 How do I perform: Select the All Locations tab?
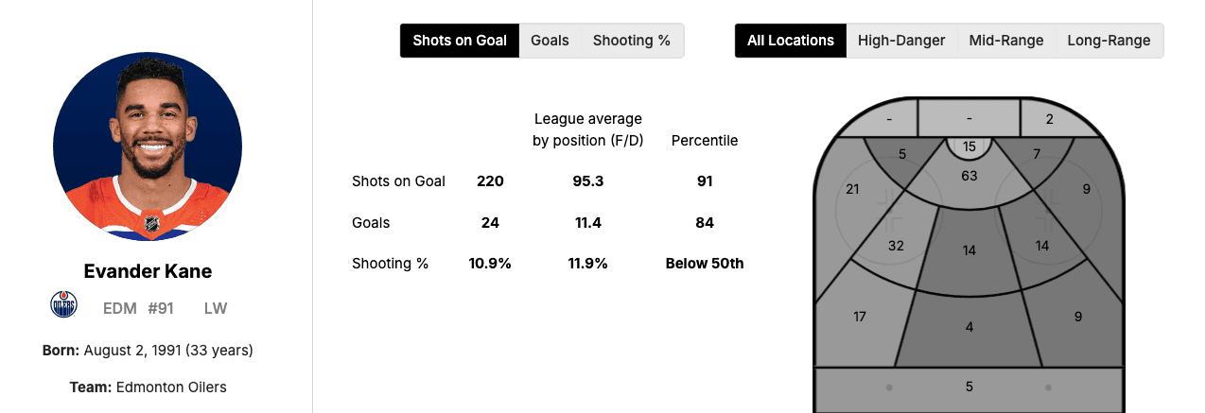pos(790,41)
